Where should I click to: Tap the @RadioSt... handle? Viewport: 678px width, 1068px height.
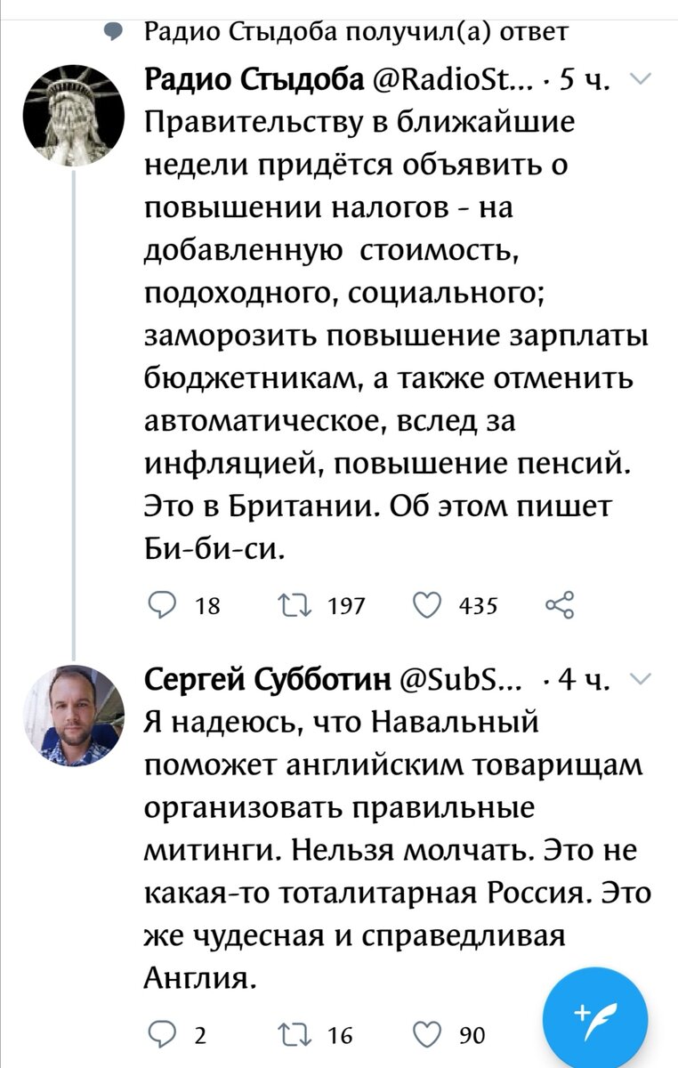click(451, 83)
